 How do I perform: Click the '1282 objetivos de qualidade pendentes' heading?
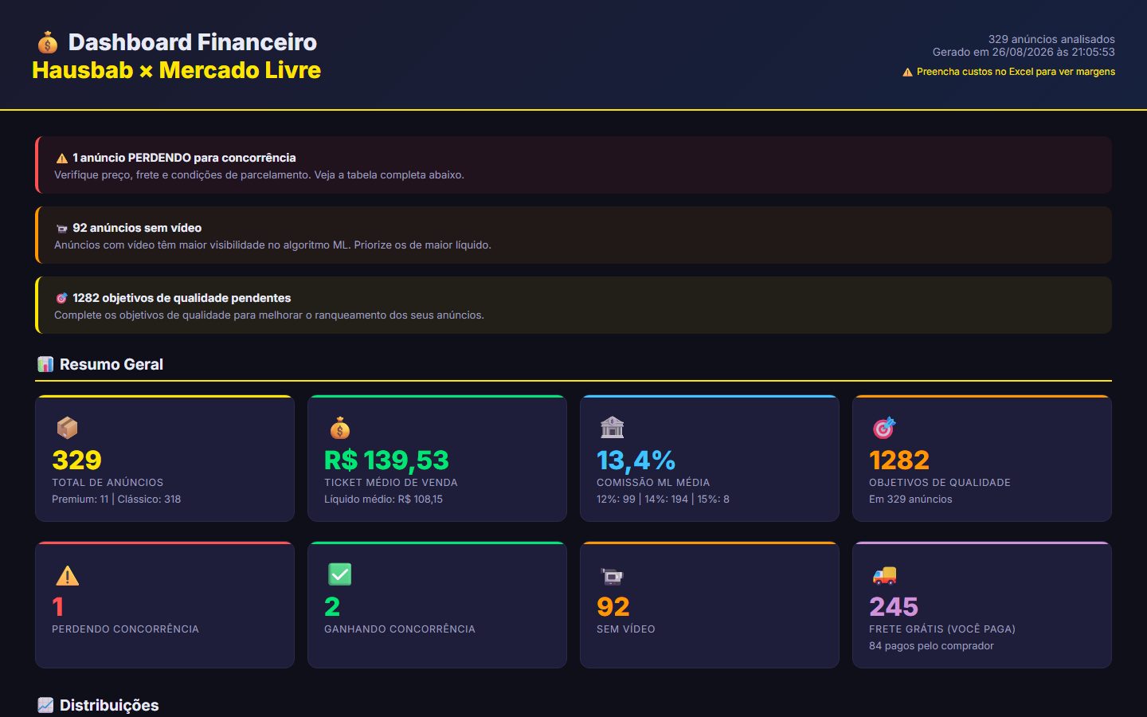point(182,298)
